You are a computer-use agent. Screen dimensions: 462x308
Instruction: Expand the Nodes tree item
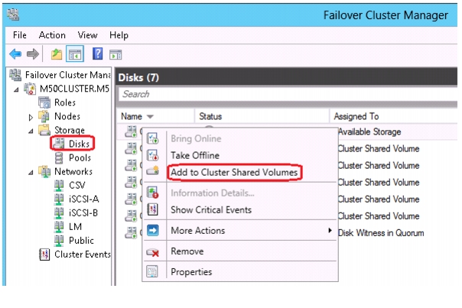(31, 117)
